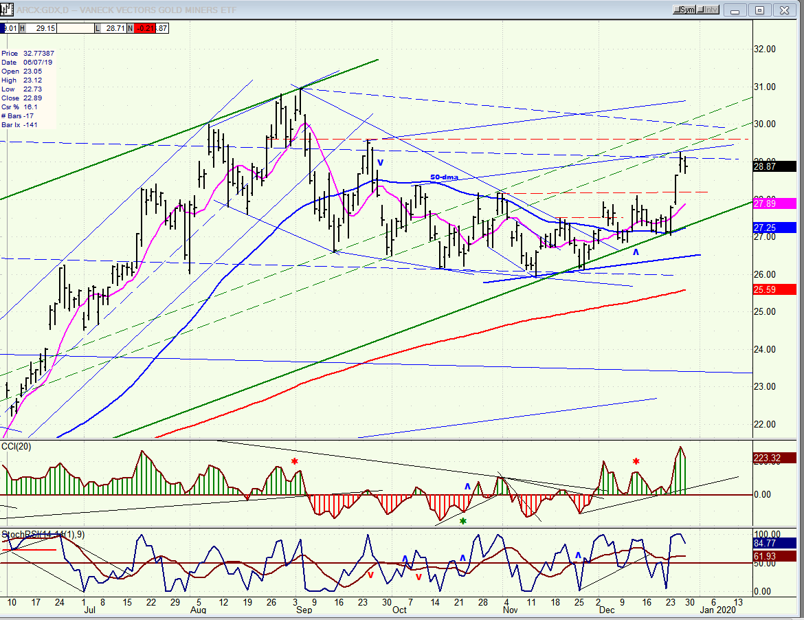Click the 50-dma text annotation on chart
Screen dimensions: 804x620
pyautogui.click(x=444, y=177)
